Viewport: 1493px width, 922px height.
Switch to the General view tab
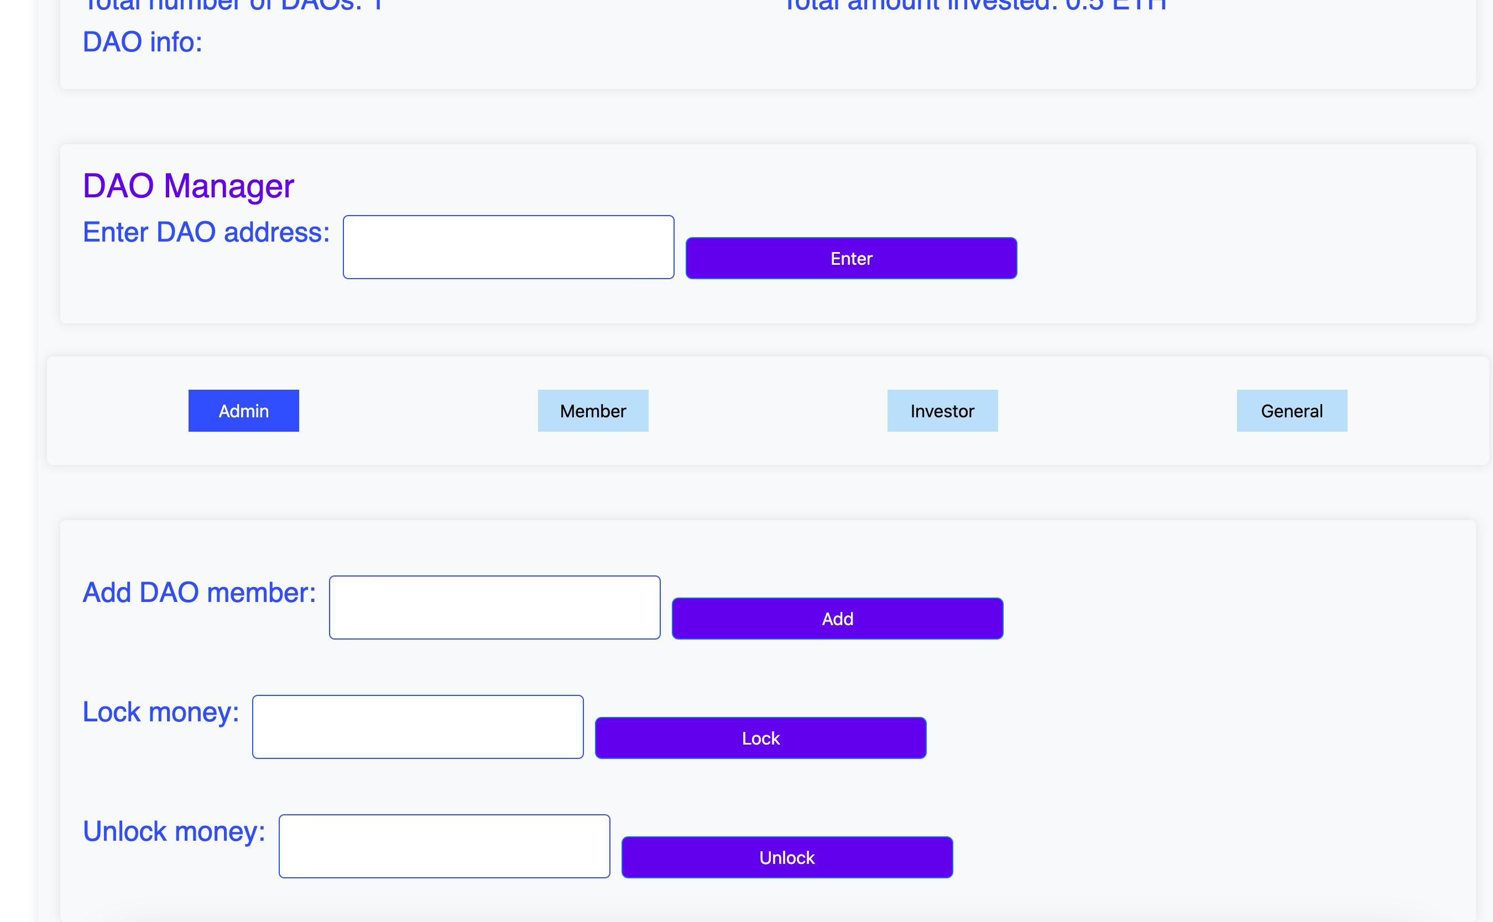[1292, 410]
